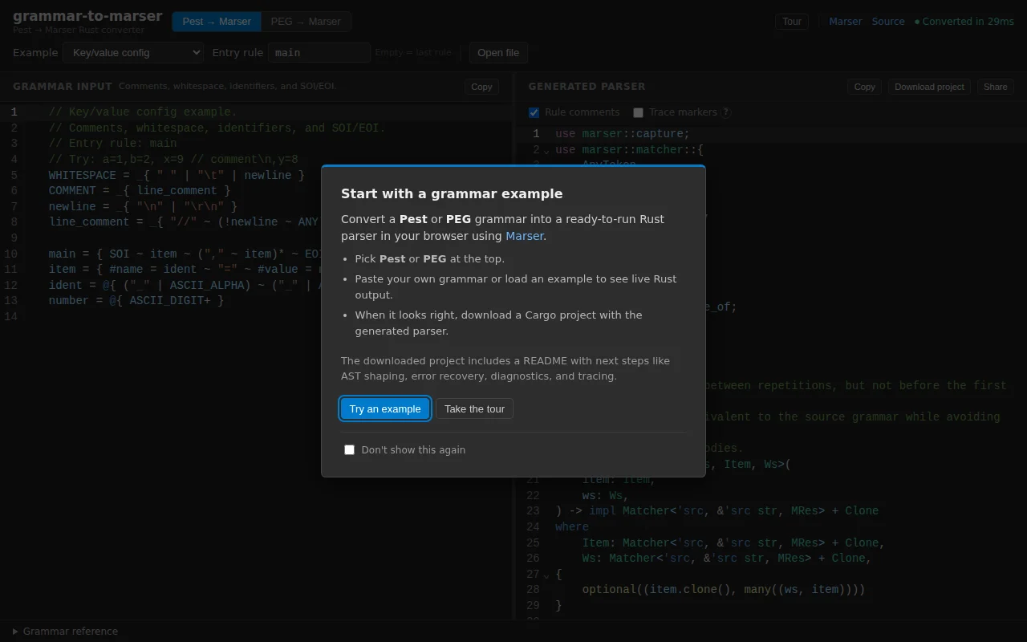Copy the grammar input
This screenshot has width=1027, height=642.
pyautogui.click(x=481, y=87)
